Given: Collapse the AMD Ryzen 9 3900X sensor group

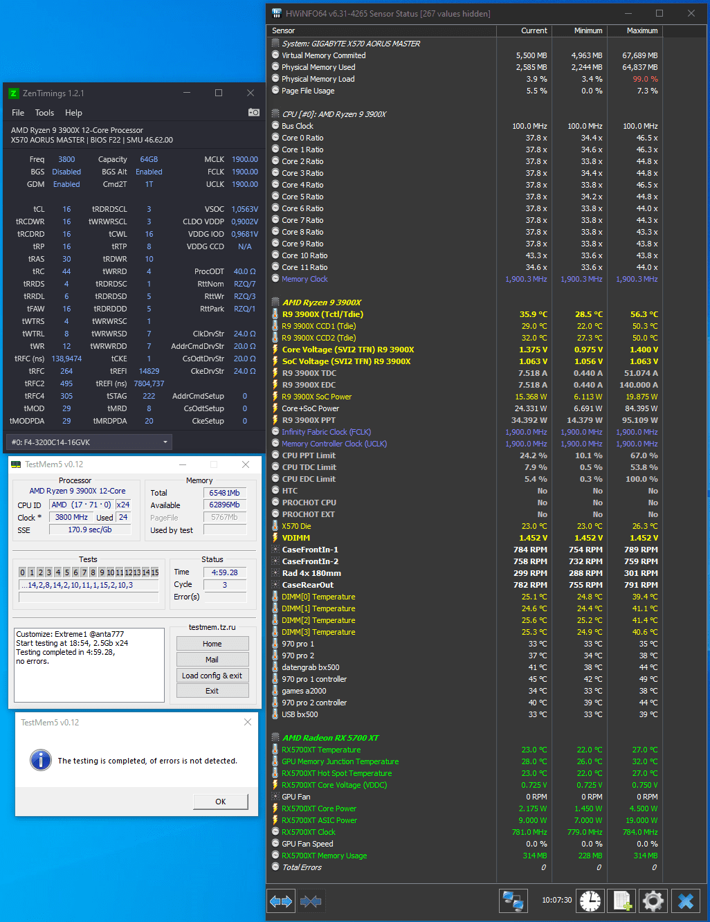Looking at the screenshot, I should (x=275, y=302).
